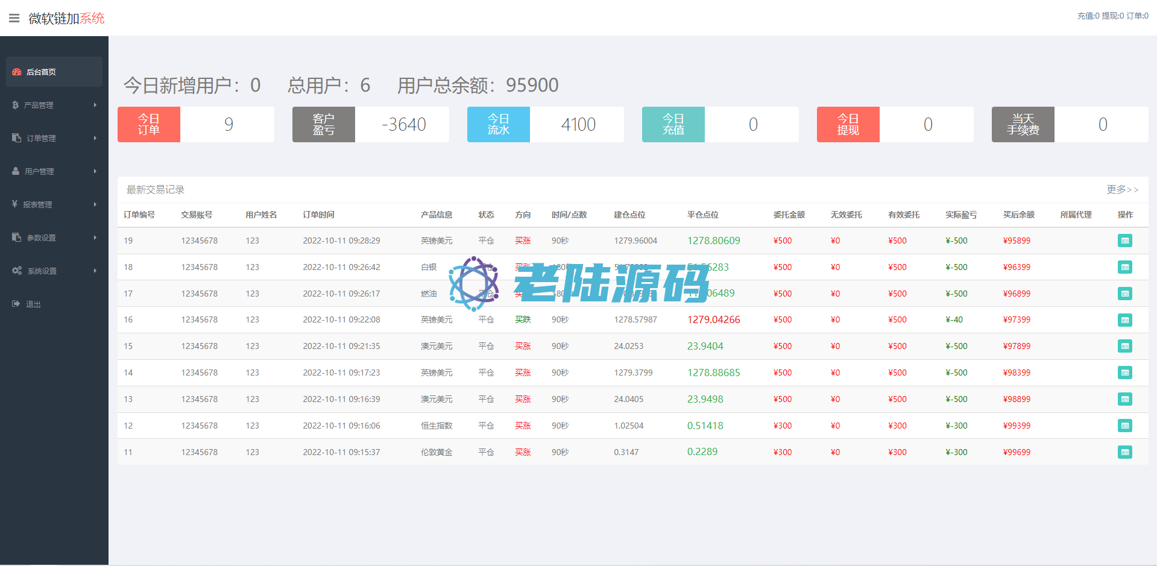Click the blue 今日流水 tile
This screenshot has height=566, width=1157.
pos(499,125)
